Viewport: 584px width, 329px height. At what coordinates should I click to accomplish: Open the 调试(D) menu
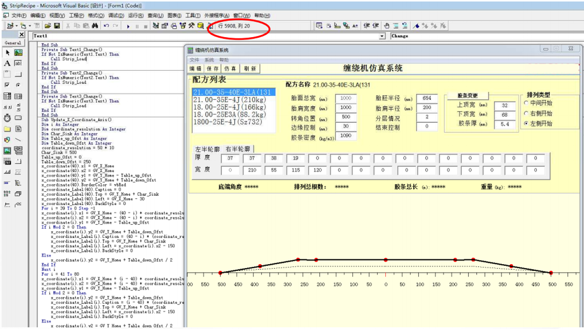click(116, 16)
